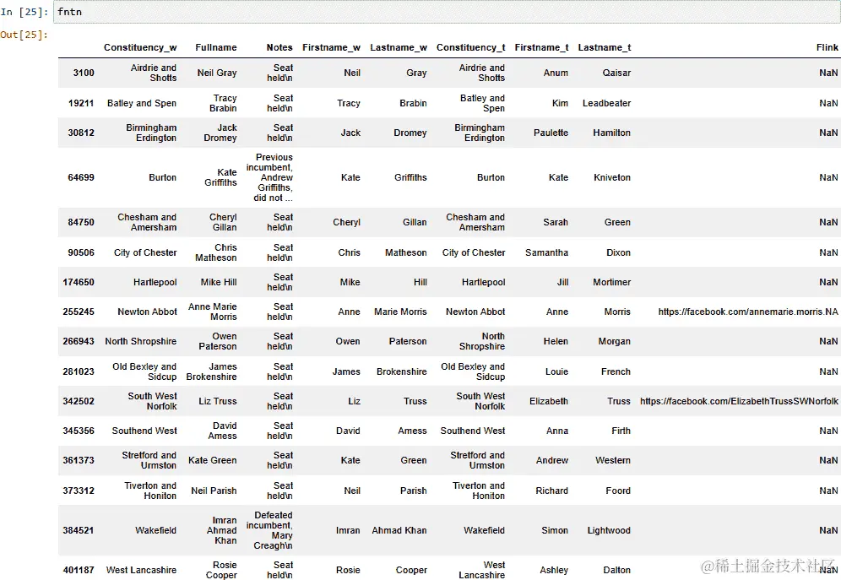Select row index 90506
This screenshot has width=841, height=580.
[81, 252]
